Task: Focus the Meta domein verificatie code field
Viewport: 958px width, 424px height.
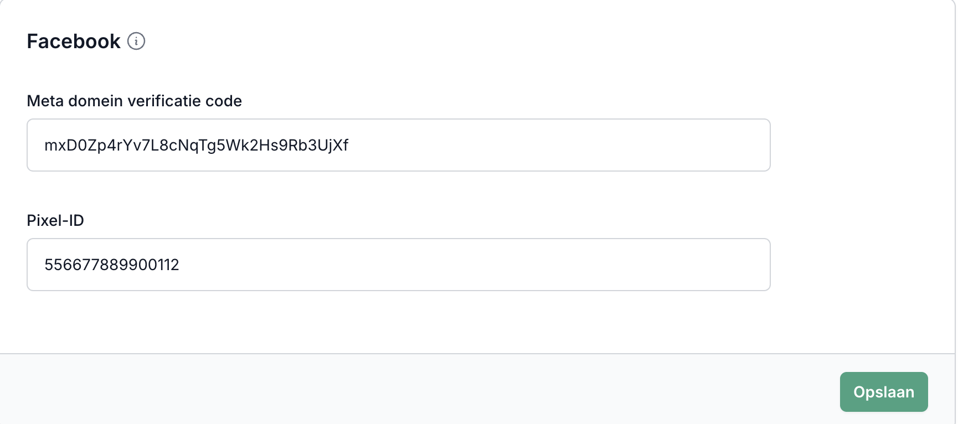Action: click(398, 145)
